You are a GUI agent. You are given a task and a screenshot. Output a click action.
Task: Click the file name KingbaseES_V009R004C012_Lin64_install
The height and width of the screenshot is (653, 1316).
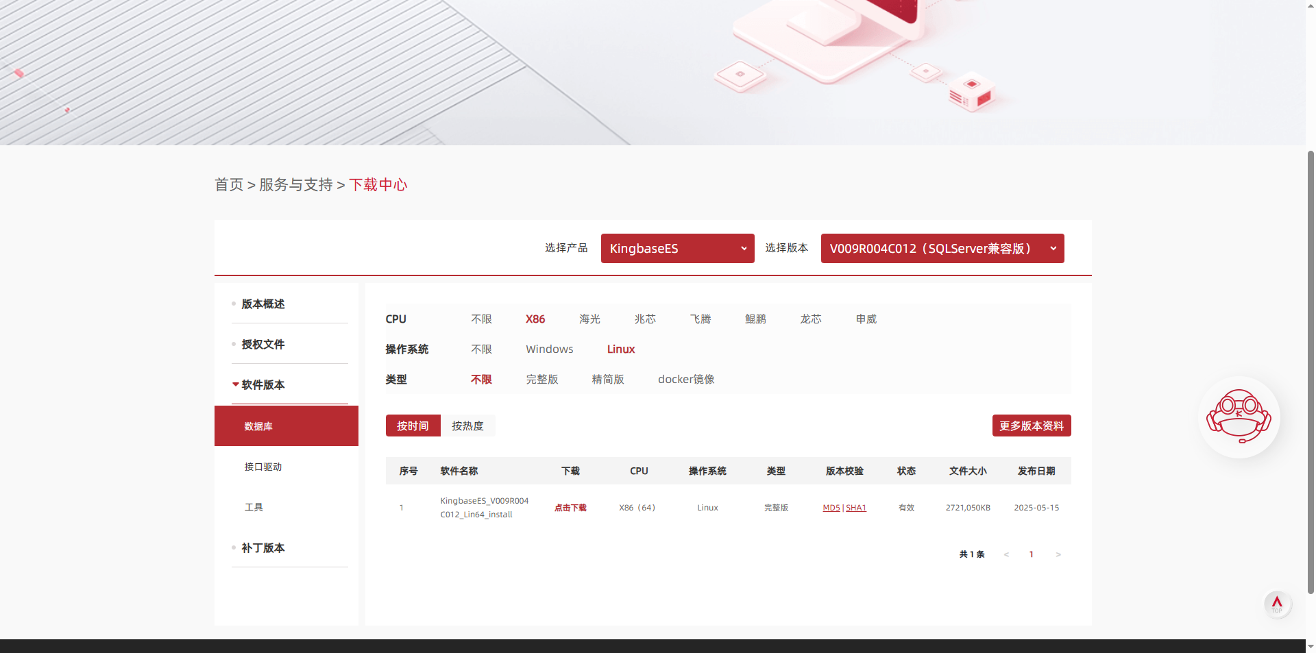485,508
